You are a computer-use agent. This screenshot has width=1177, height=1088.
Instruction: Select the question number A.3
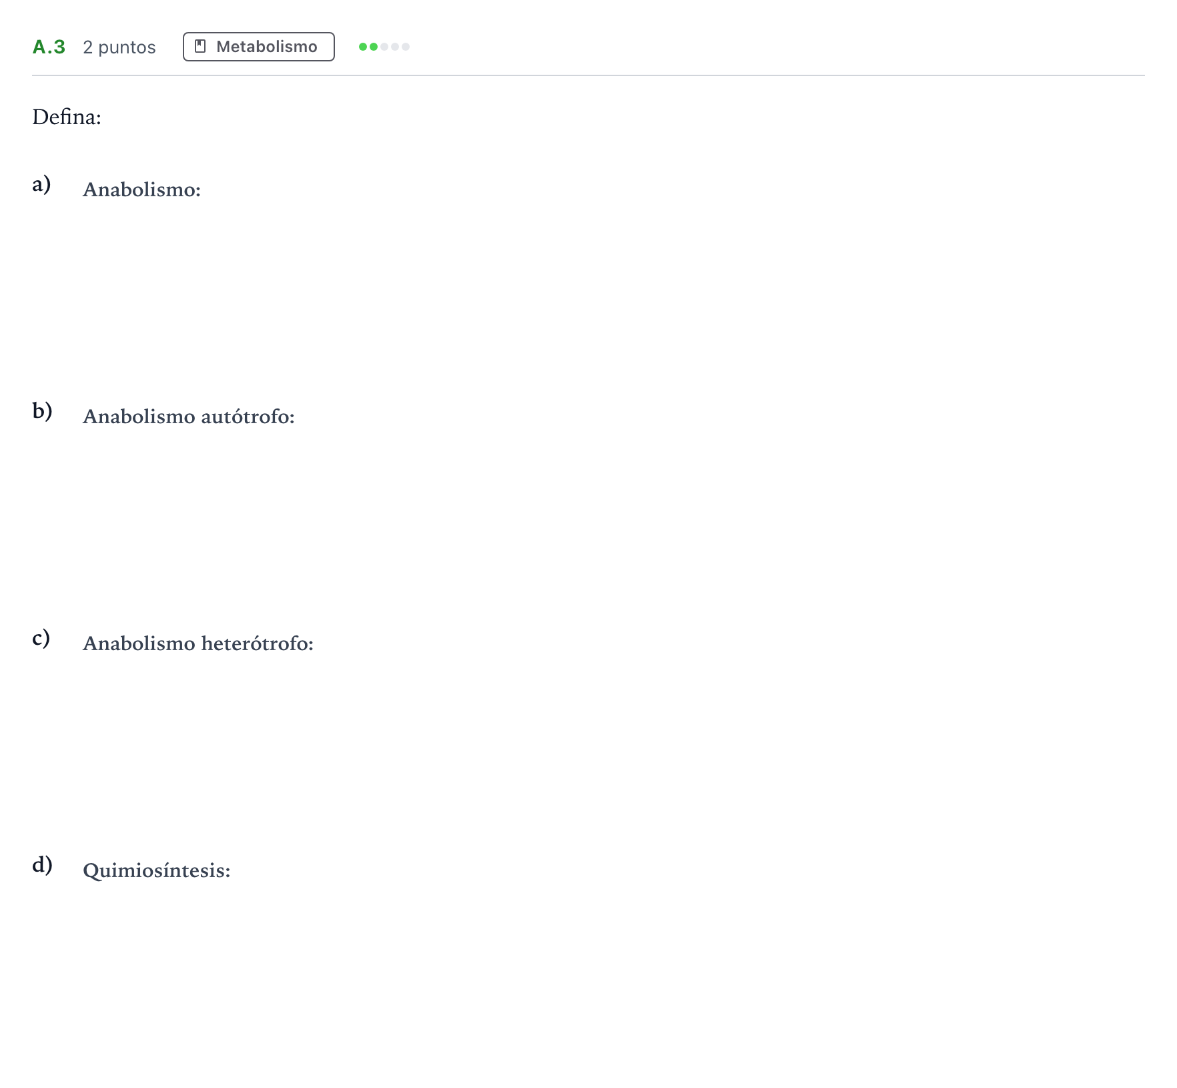[49, 47]
